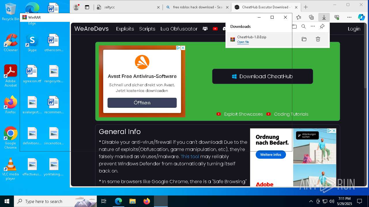Open the Scripts menu on WeAreDevs
Image resolution: width=369 pixels, height=207 pixels.
click(147, 29)
